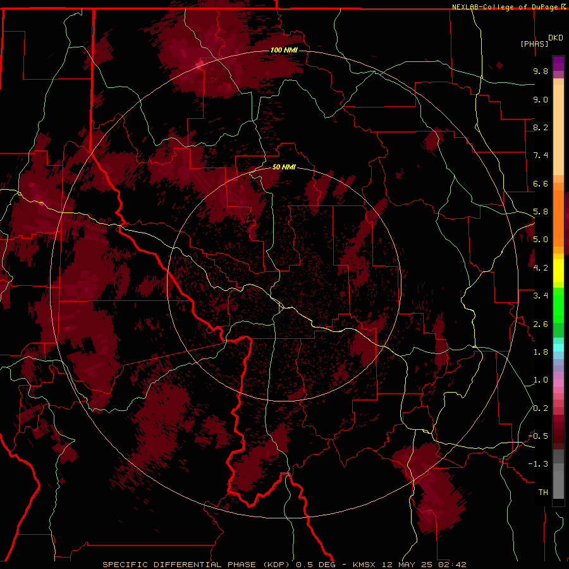The height and width of the screenshot is (569, 569).
Task: Pick the orange band in color bar
Action: (x=558, y=219)
